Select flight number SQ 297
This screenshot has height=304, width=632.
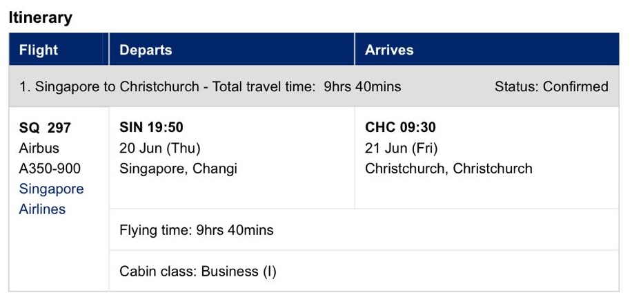point(45,128)
